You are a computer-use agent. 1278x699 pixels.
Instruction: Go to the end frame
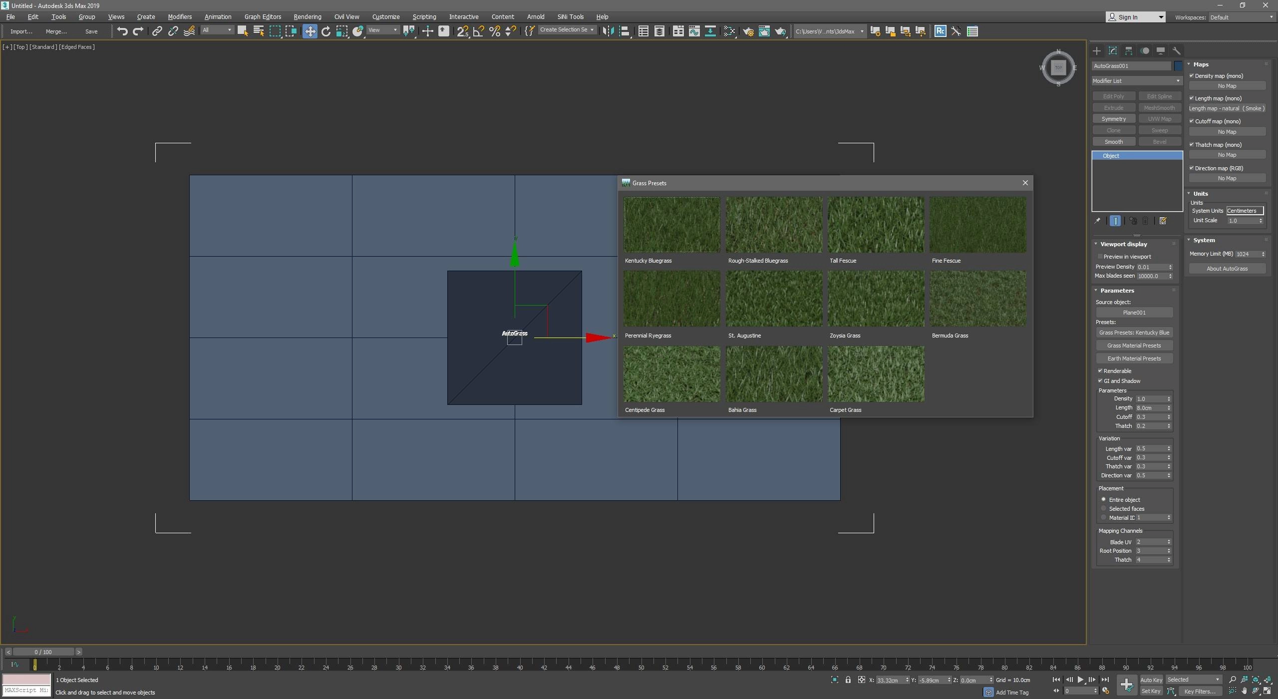click(1105, 680)
